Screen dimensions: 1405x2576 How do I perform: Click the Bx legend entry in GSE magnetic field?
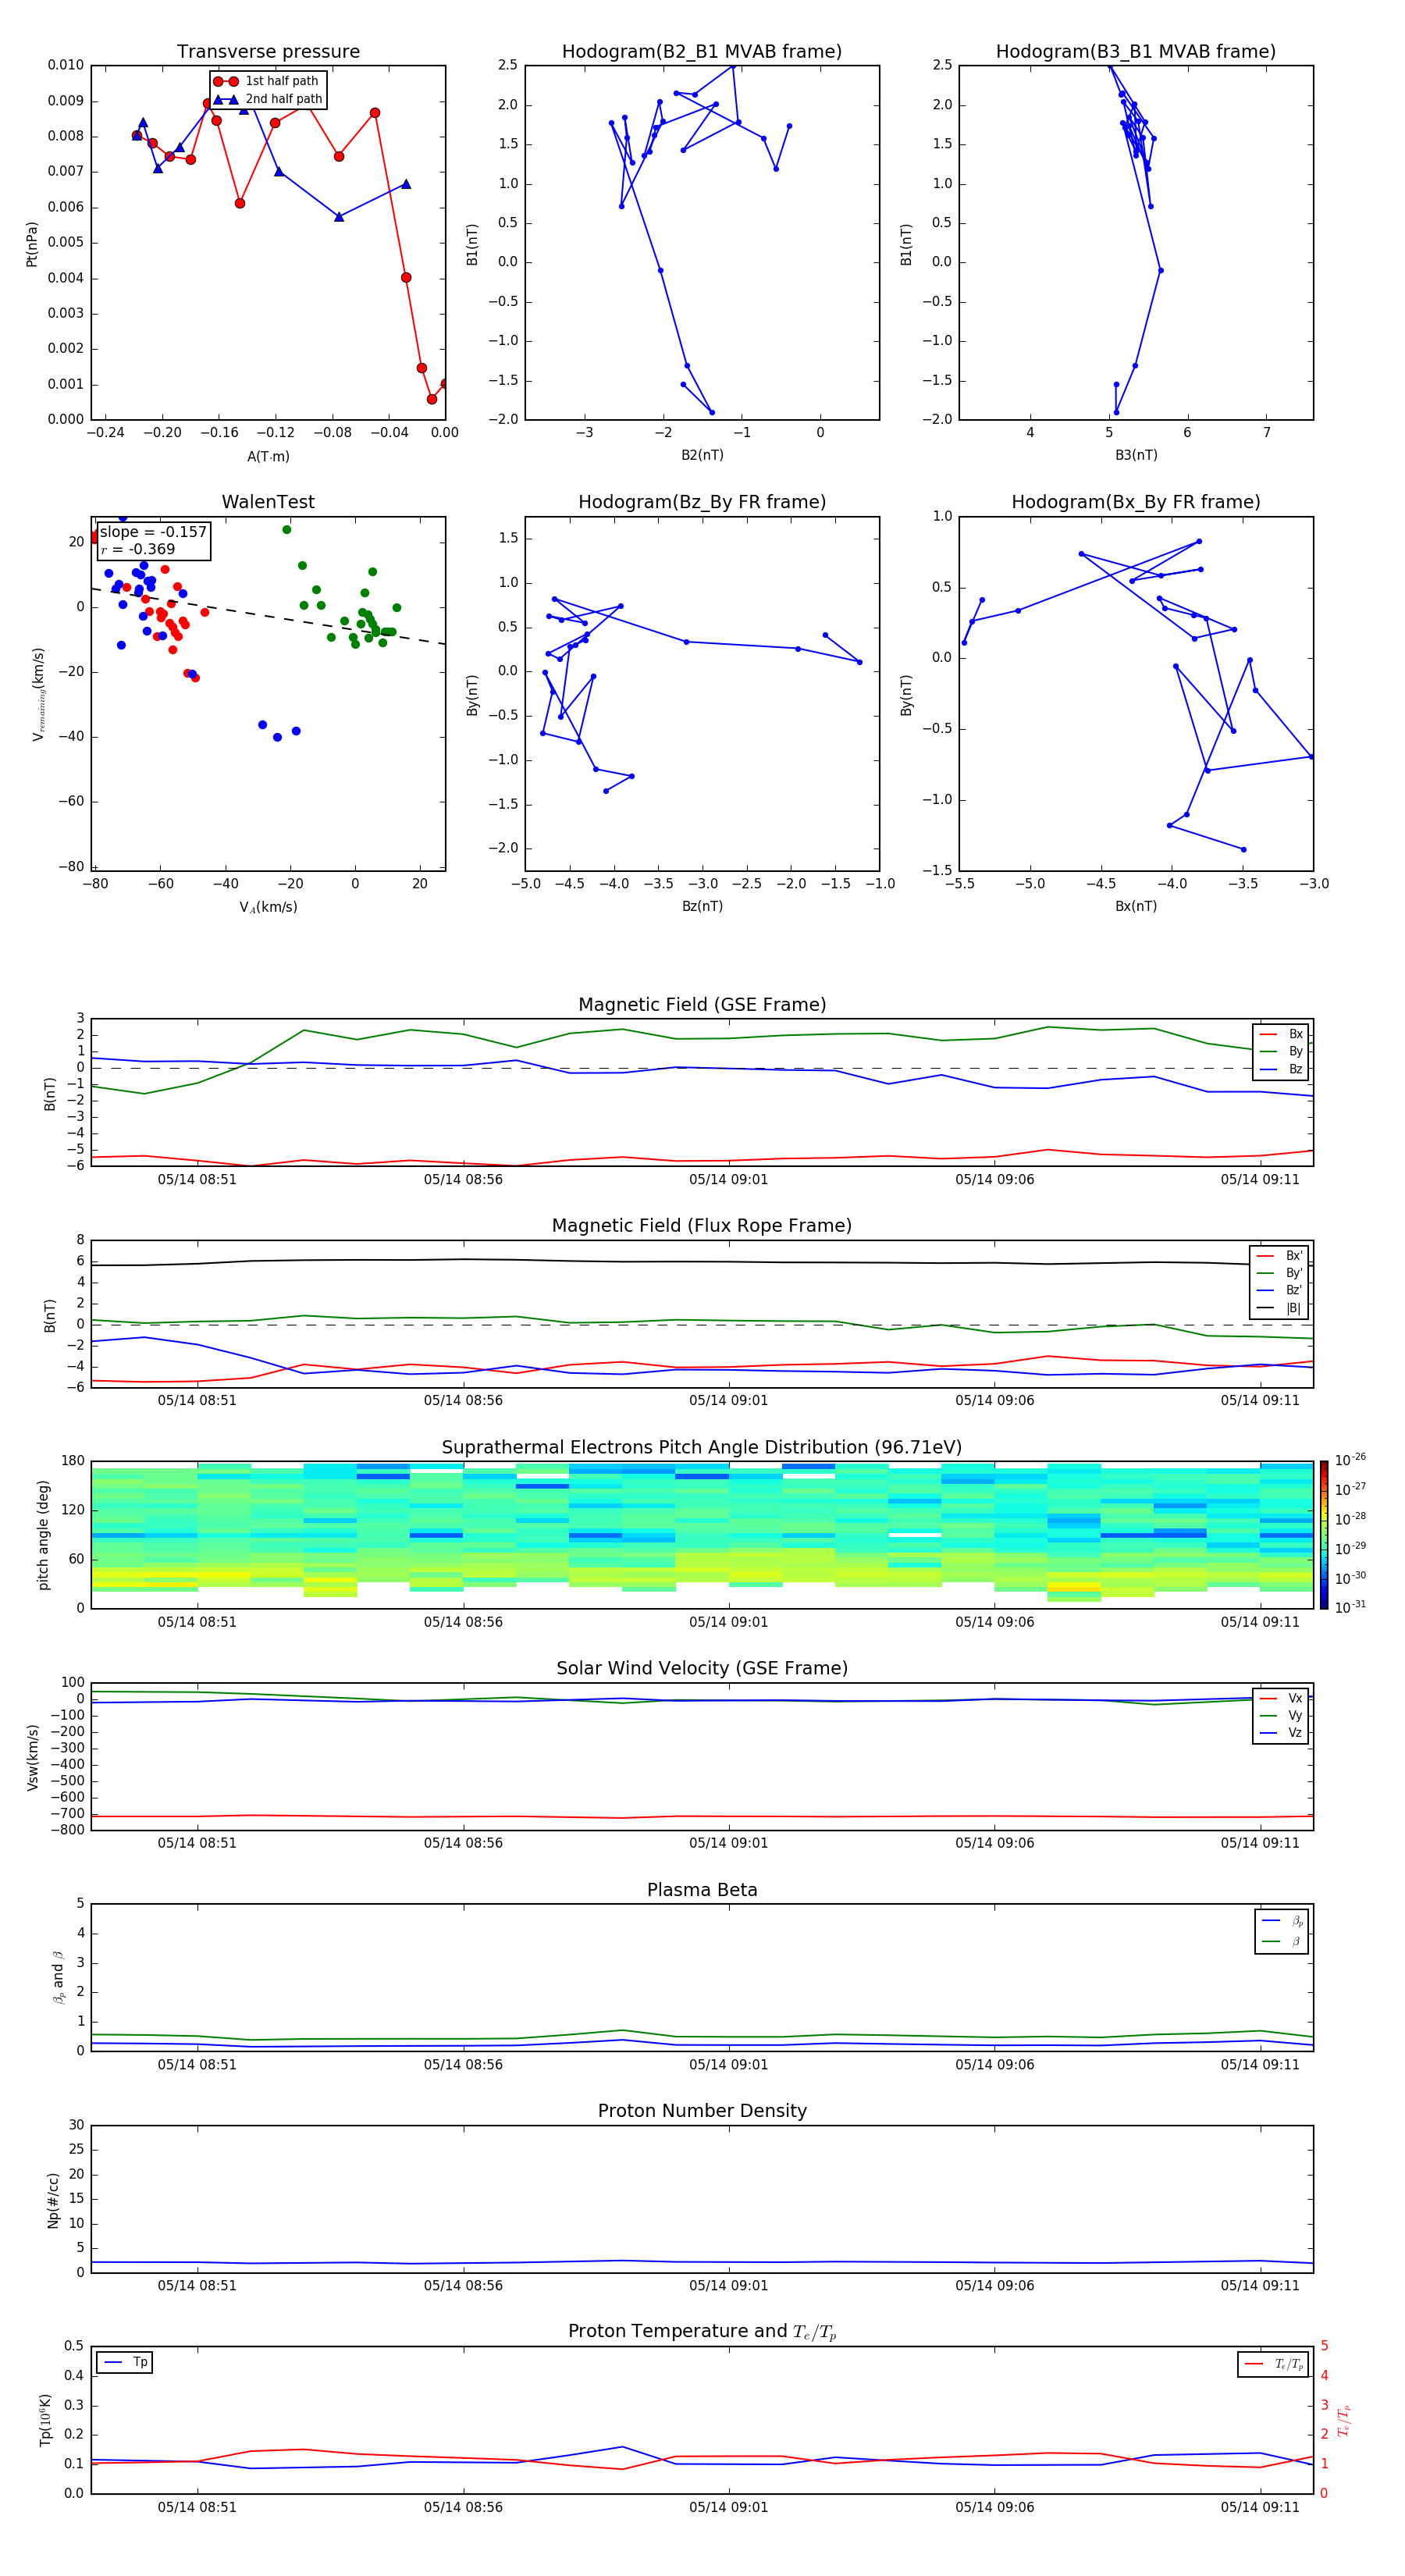[x=1282, y=1034]
